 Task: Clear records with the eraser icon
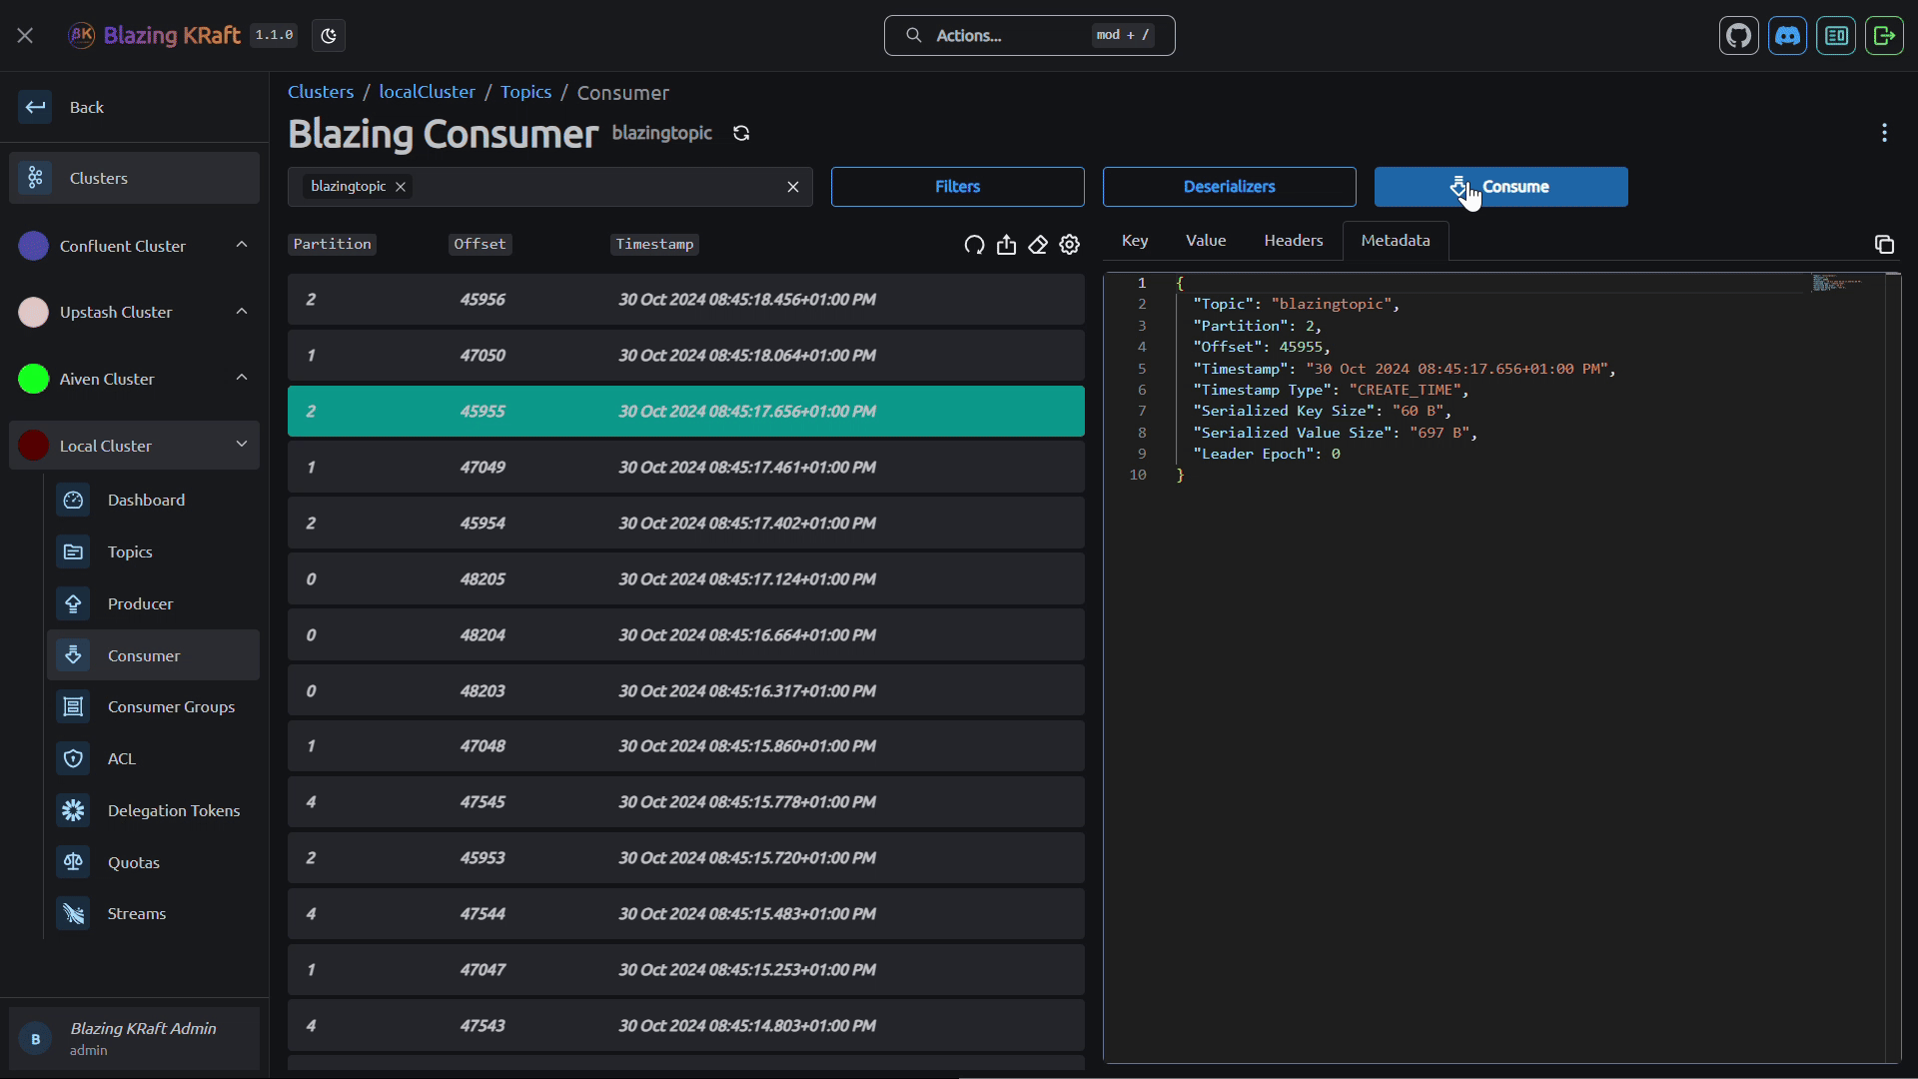pos(1038,245)
